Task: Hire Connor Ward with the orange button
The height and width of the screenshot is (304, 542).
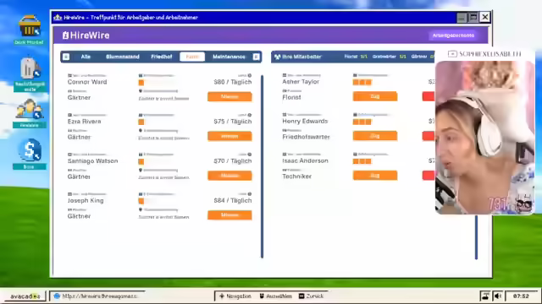Action: 230,97
